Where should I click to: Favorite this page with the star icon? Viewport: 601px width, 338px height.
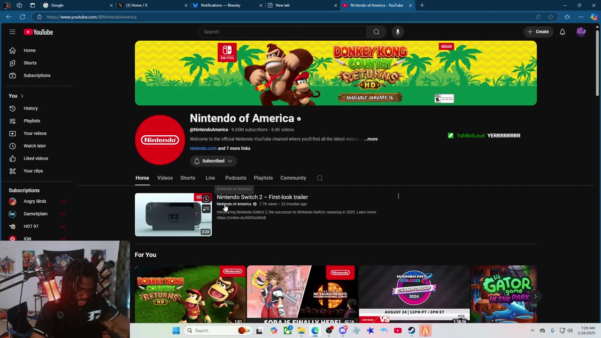[x=550, y=17]
